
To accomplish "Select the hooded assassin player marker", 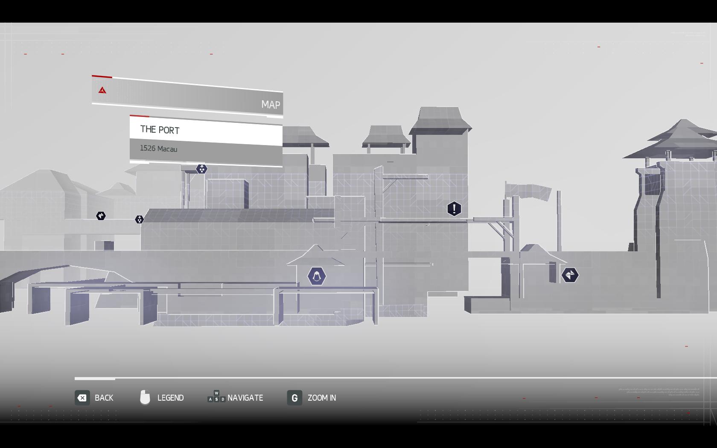I will pos(317,276).
